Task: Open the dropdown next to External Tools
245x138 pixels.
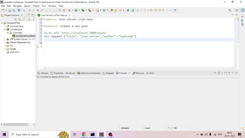Action: click(93, 10)
